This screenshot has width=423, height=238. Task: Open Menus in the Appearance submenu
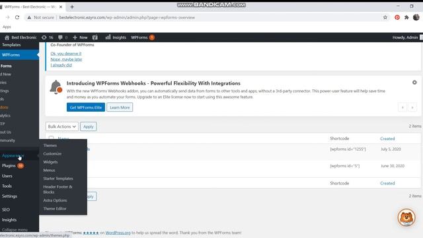pyautogui.click(x=49, y=171)
